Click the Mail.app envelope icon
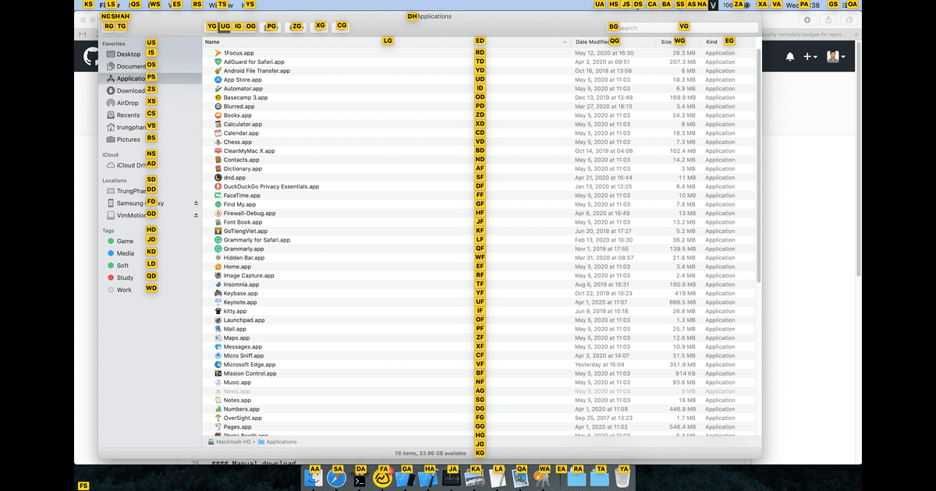 tap(218, 329)
